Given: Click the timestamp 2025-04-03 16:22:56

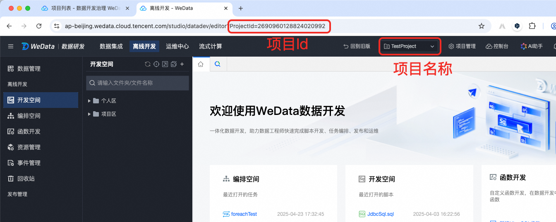Looking at the screenshot, I should click(436, 214).
